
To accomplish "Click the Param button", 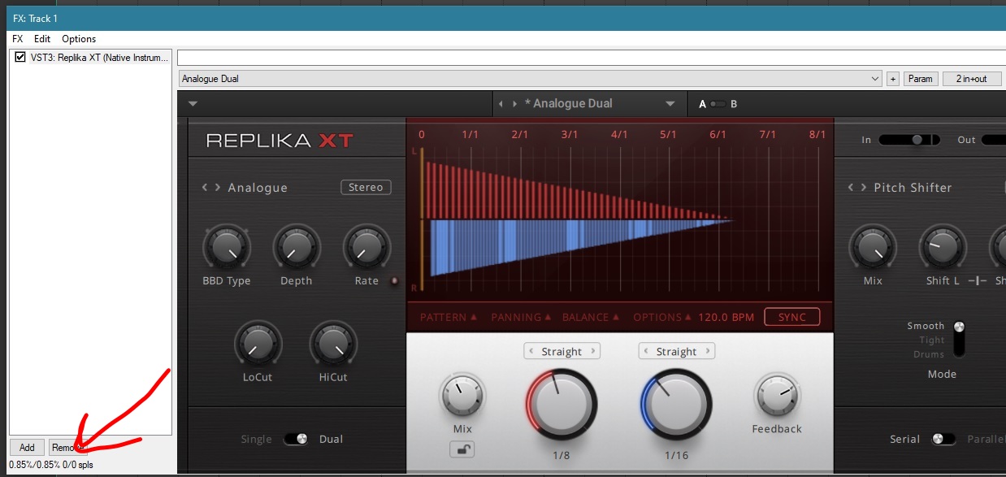I will coord(921,79).
